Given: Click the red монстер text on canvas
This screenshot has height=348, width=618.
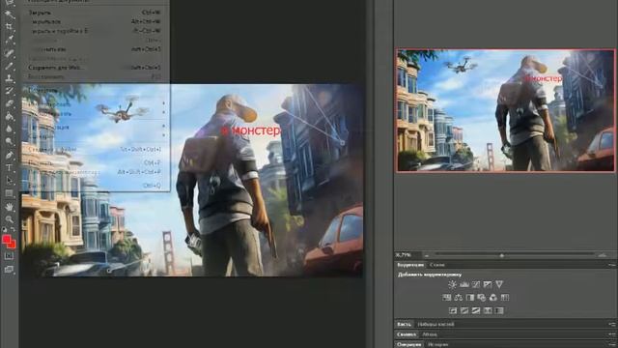Looking at the screenshot, I should [251, 130].
